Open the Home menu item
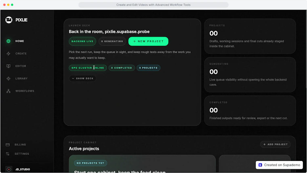The image size is (307, 173). (x=19, y=41)
